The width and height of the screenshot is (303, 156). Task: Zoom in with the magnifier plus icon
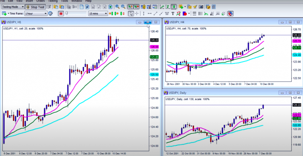click(x=117, y=7)
